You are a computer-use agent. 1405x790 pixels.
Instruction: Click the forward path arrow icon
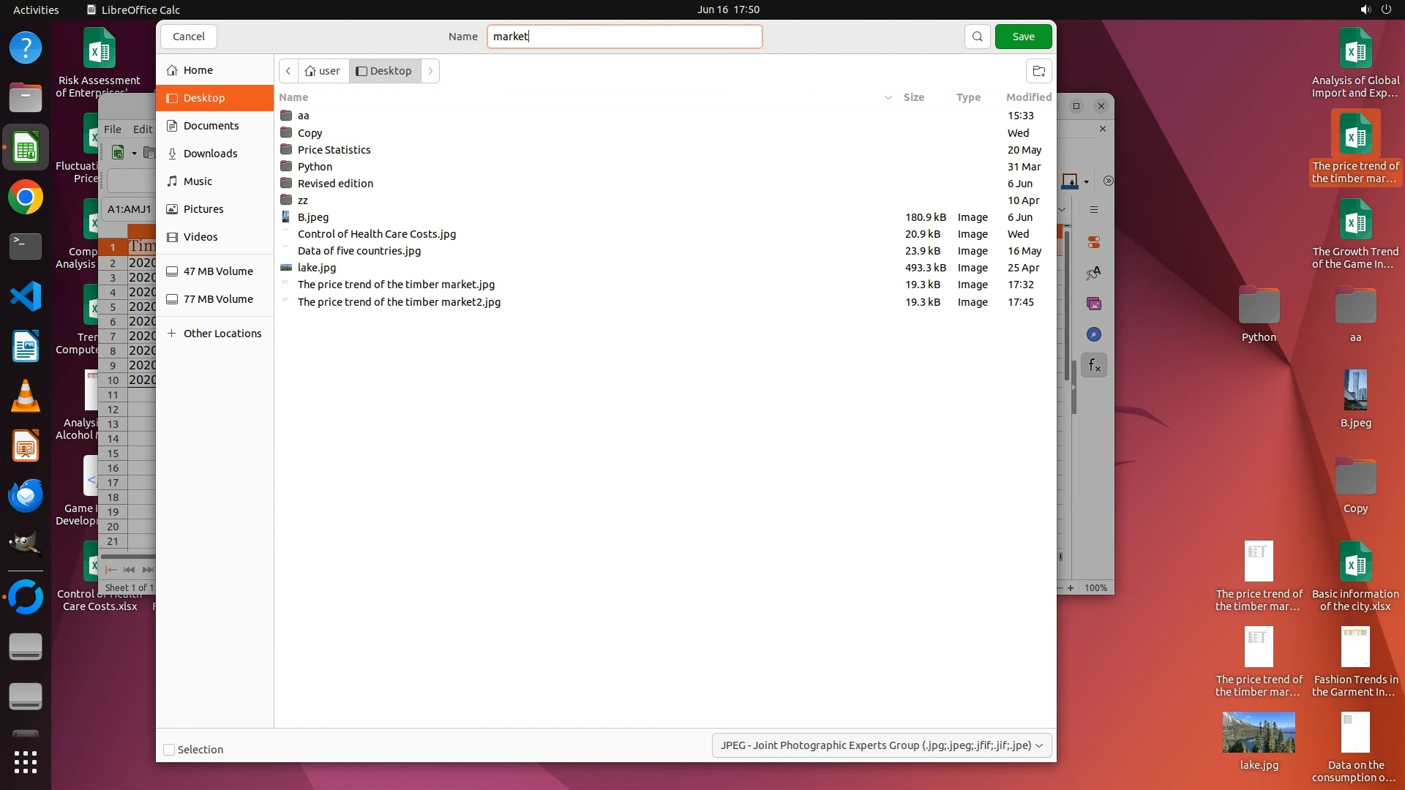click(x=430, y=71)
